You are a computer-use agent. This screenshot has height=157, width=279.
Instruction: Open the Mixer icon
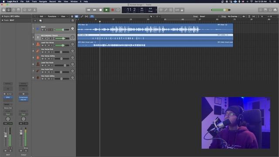click(30, 10)
